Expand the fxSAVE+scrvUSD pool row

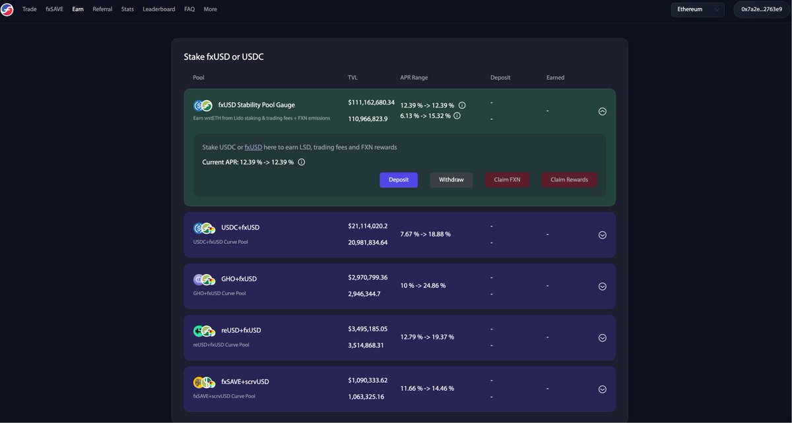[602, 389]
